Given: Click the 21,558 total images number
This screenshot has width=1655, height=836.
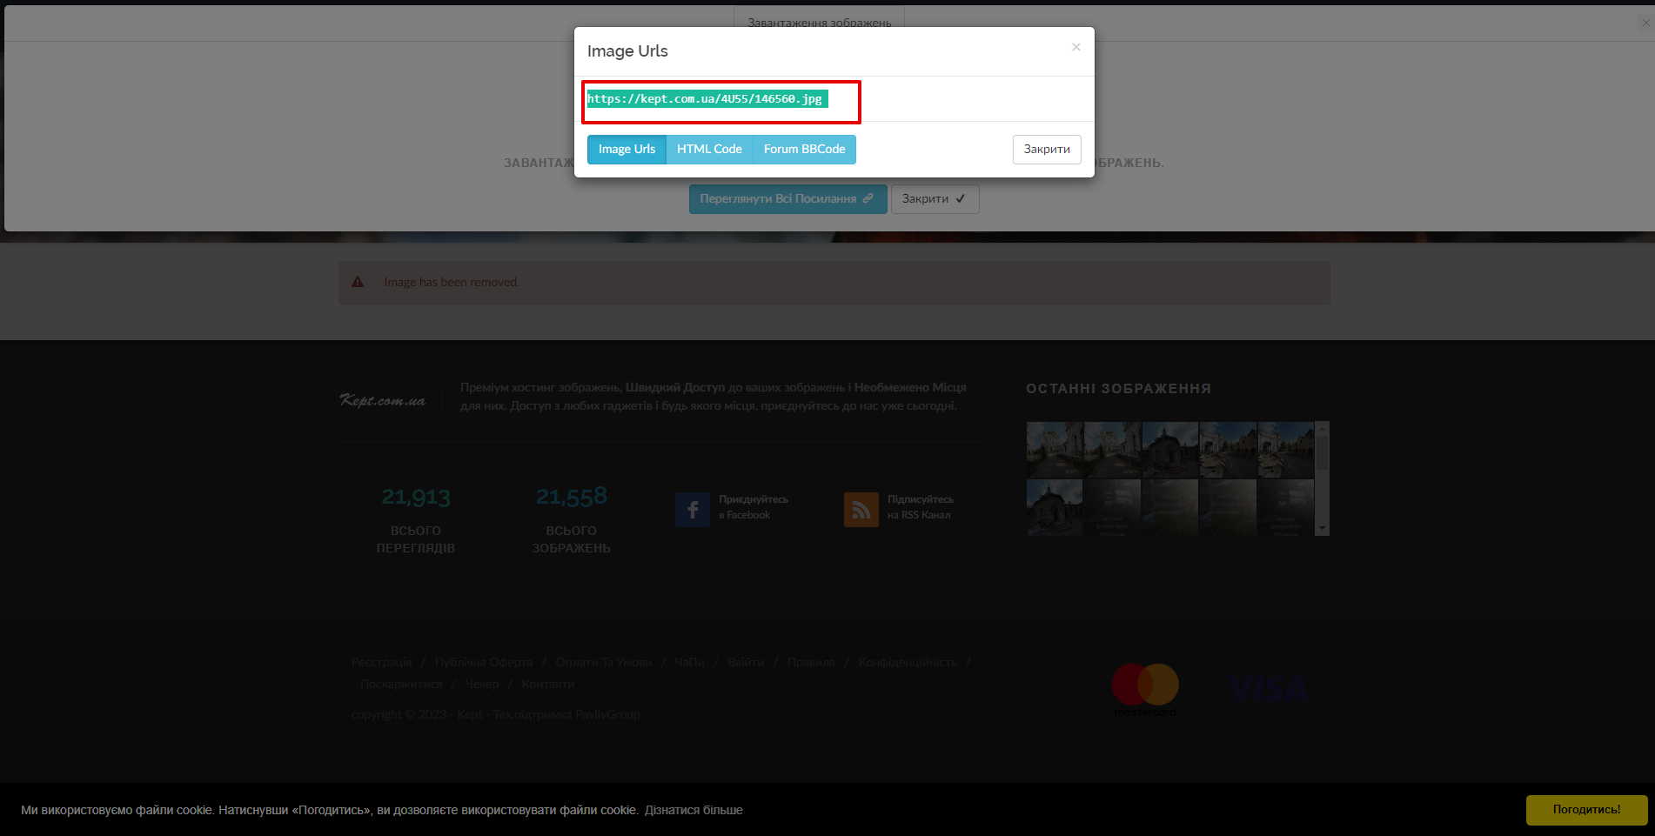Looking at the screenshot, I should 572,497.
